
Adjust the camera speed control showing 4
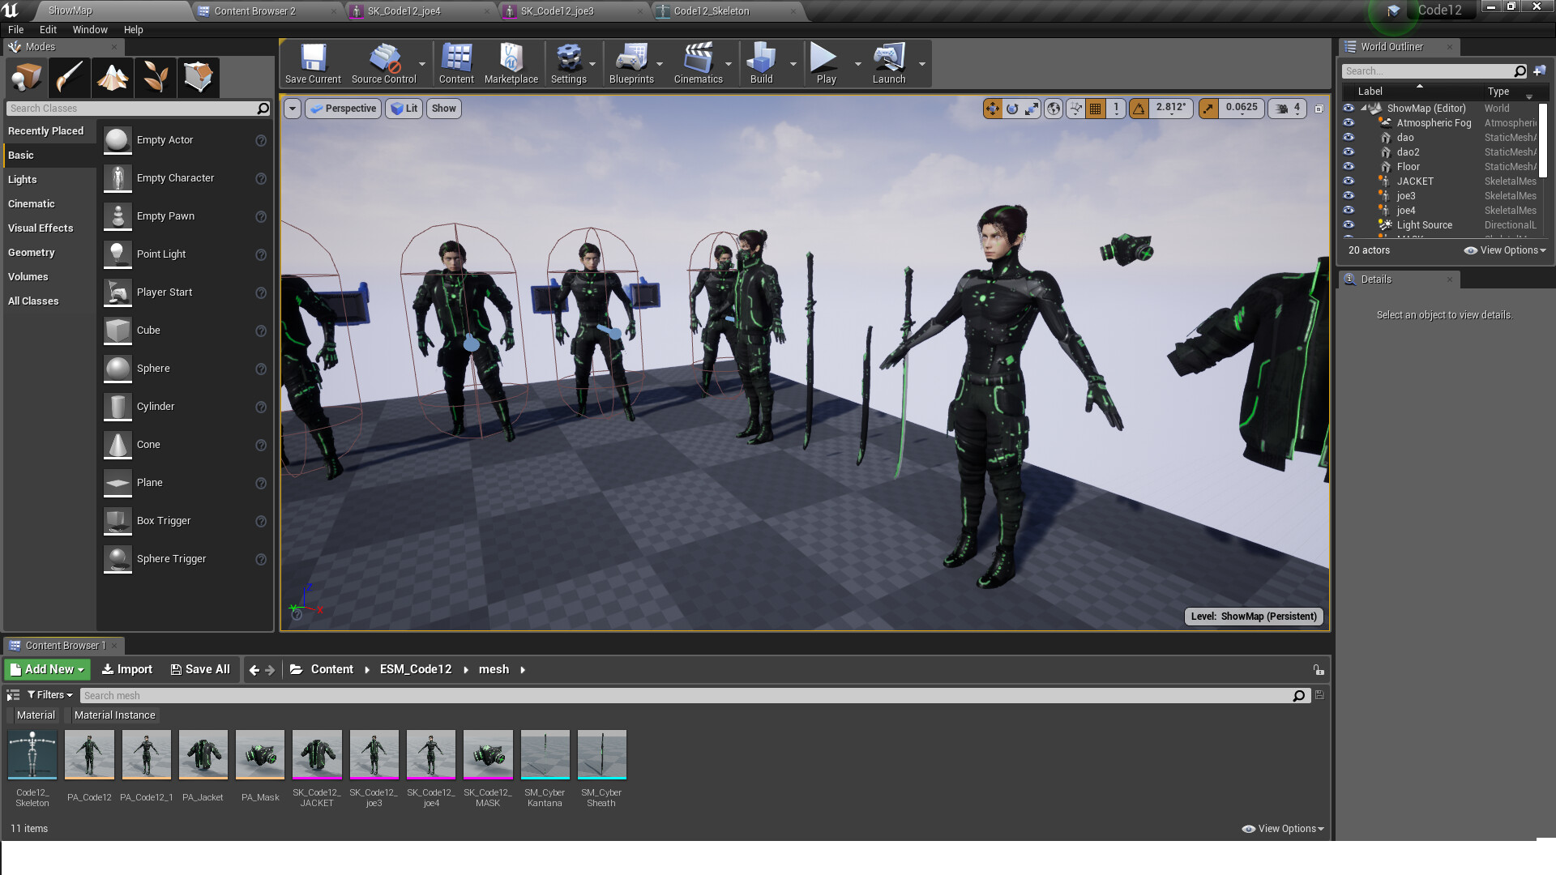click(x=1287, y=108)
